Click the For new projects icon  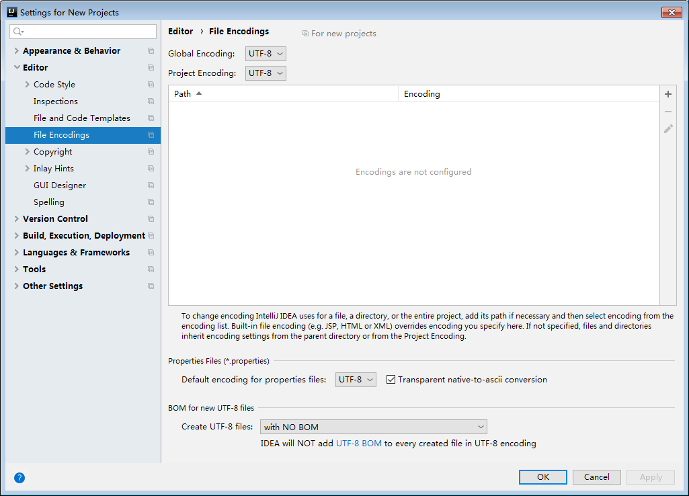(305, 34)
